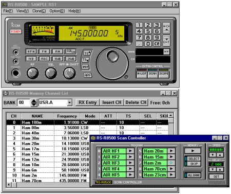The width and height of the screenshot is (231, 194).
Task: Click keypad digit 9
Action: (x=157, y=38)
